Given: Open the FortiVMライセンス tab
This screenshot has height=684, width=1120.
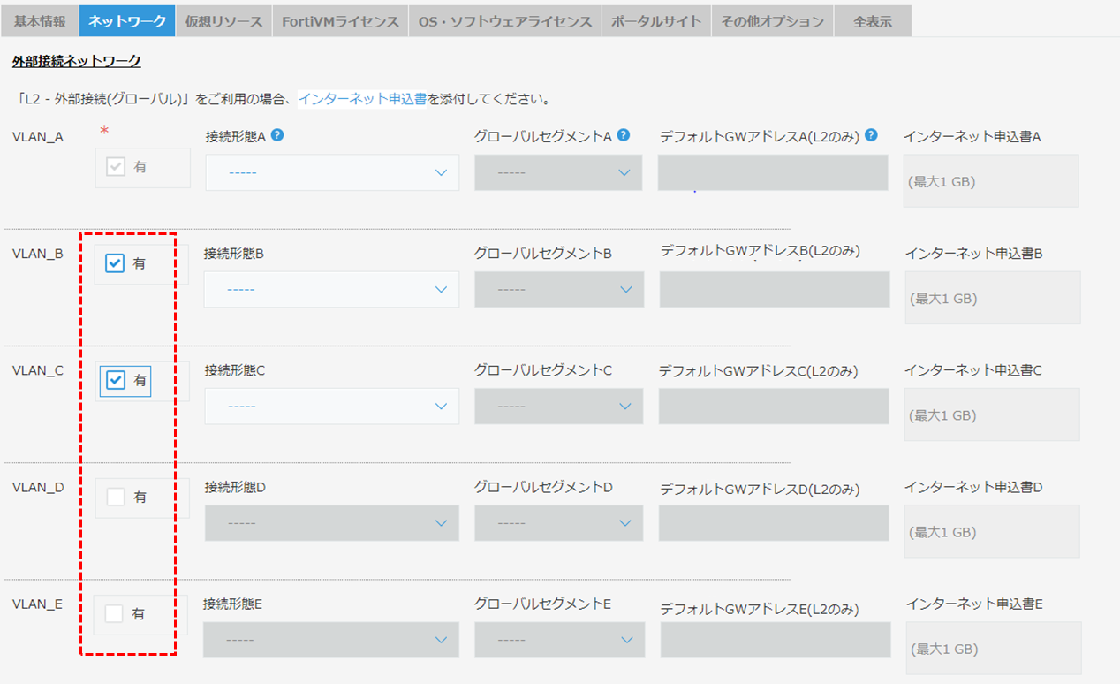Looking at the screenshot, I should coord(340,21).
